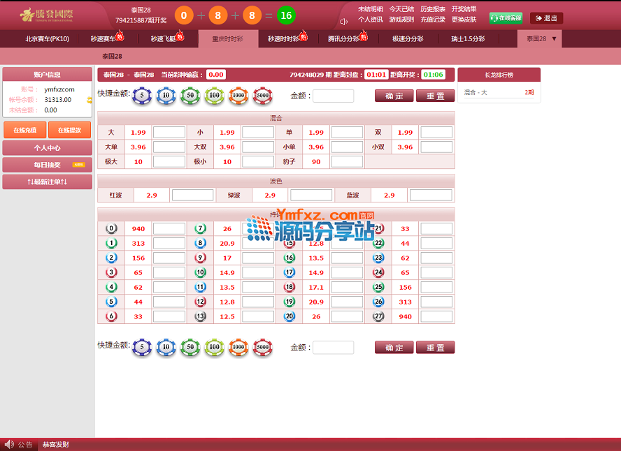The image size is (621, 451).
Task: Expand the ↑↓最新注单↑↓ latest bets panel
Action: tap(47, 182)
